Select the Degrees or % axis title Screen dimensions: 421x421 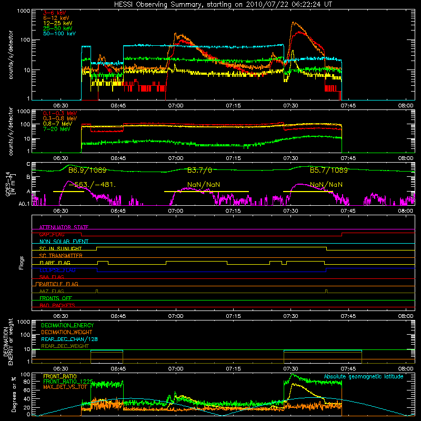14,394
